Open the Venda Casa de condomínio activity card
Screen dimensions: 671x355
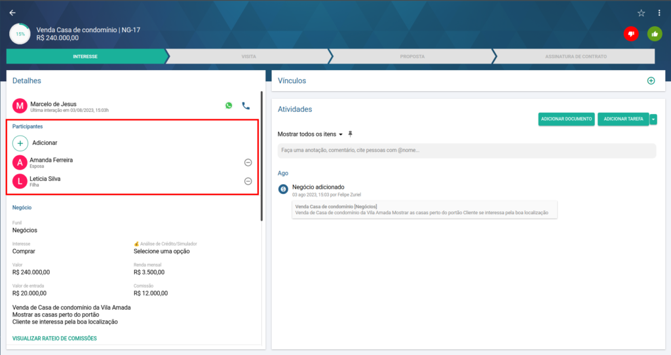pos(425,210)
